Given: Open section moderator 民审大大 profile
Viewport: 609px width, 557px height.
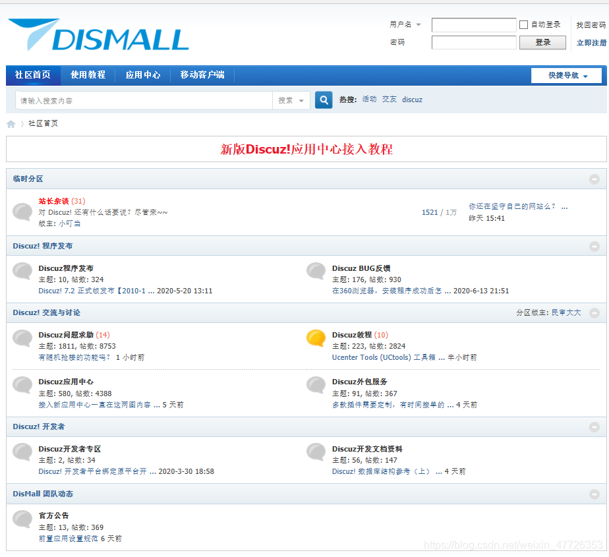Looking at the screenshot, I should pos(566,312).
